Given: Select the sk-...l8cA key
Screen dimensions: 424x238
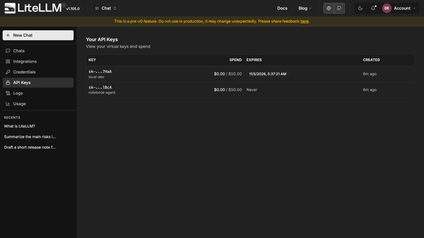Looking at the screenshot, I should 100,87.
